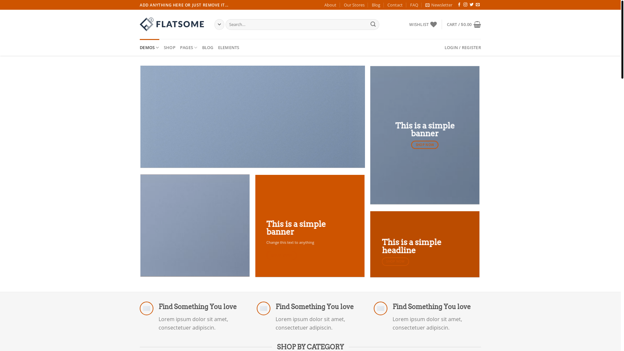Click 'Shop by Category' heading

310,347
